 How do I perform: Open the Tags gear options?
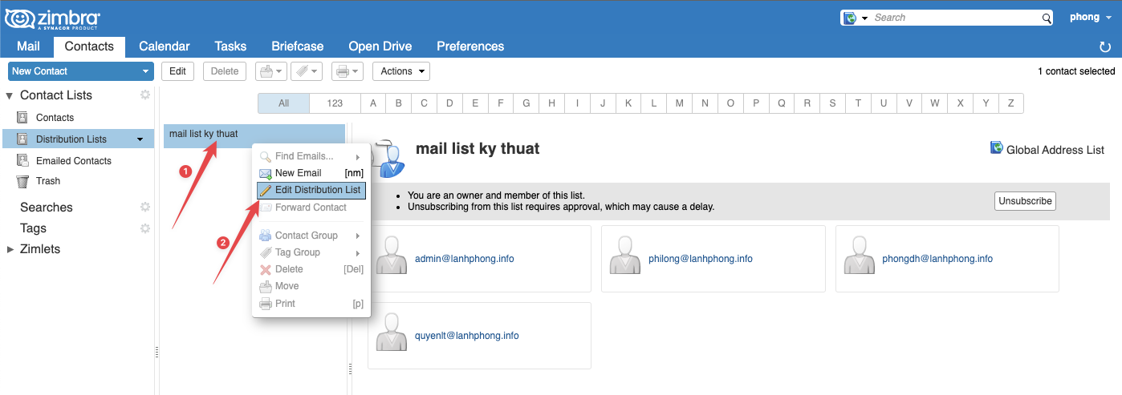(x=145, y=228)
